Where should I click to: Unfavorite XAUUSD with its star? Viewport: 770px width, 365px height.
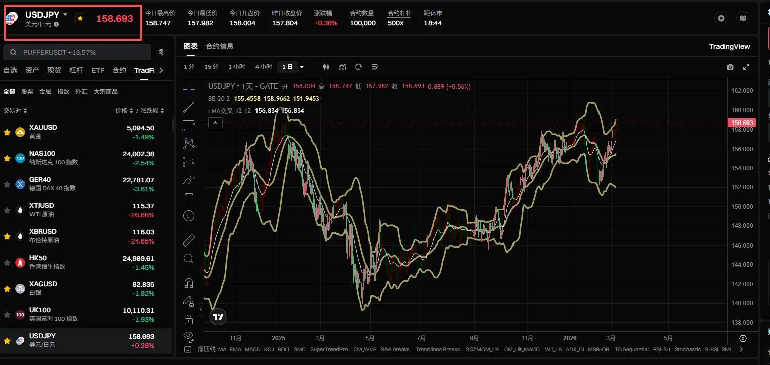point(7,132)
